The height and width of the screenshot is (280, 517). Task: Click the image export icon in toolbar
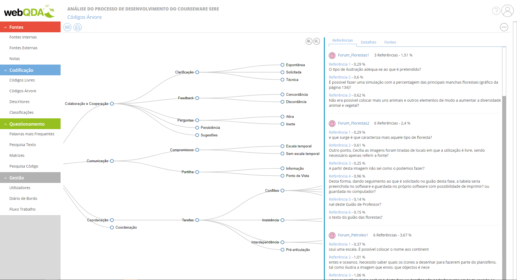tap(78, 27)
